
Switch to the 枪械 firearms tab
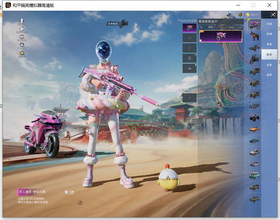pos(269,34)
